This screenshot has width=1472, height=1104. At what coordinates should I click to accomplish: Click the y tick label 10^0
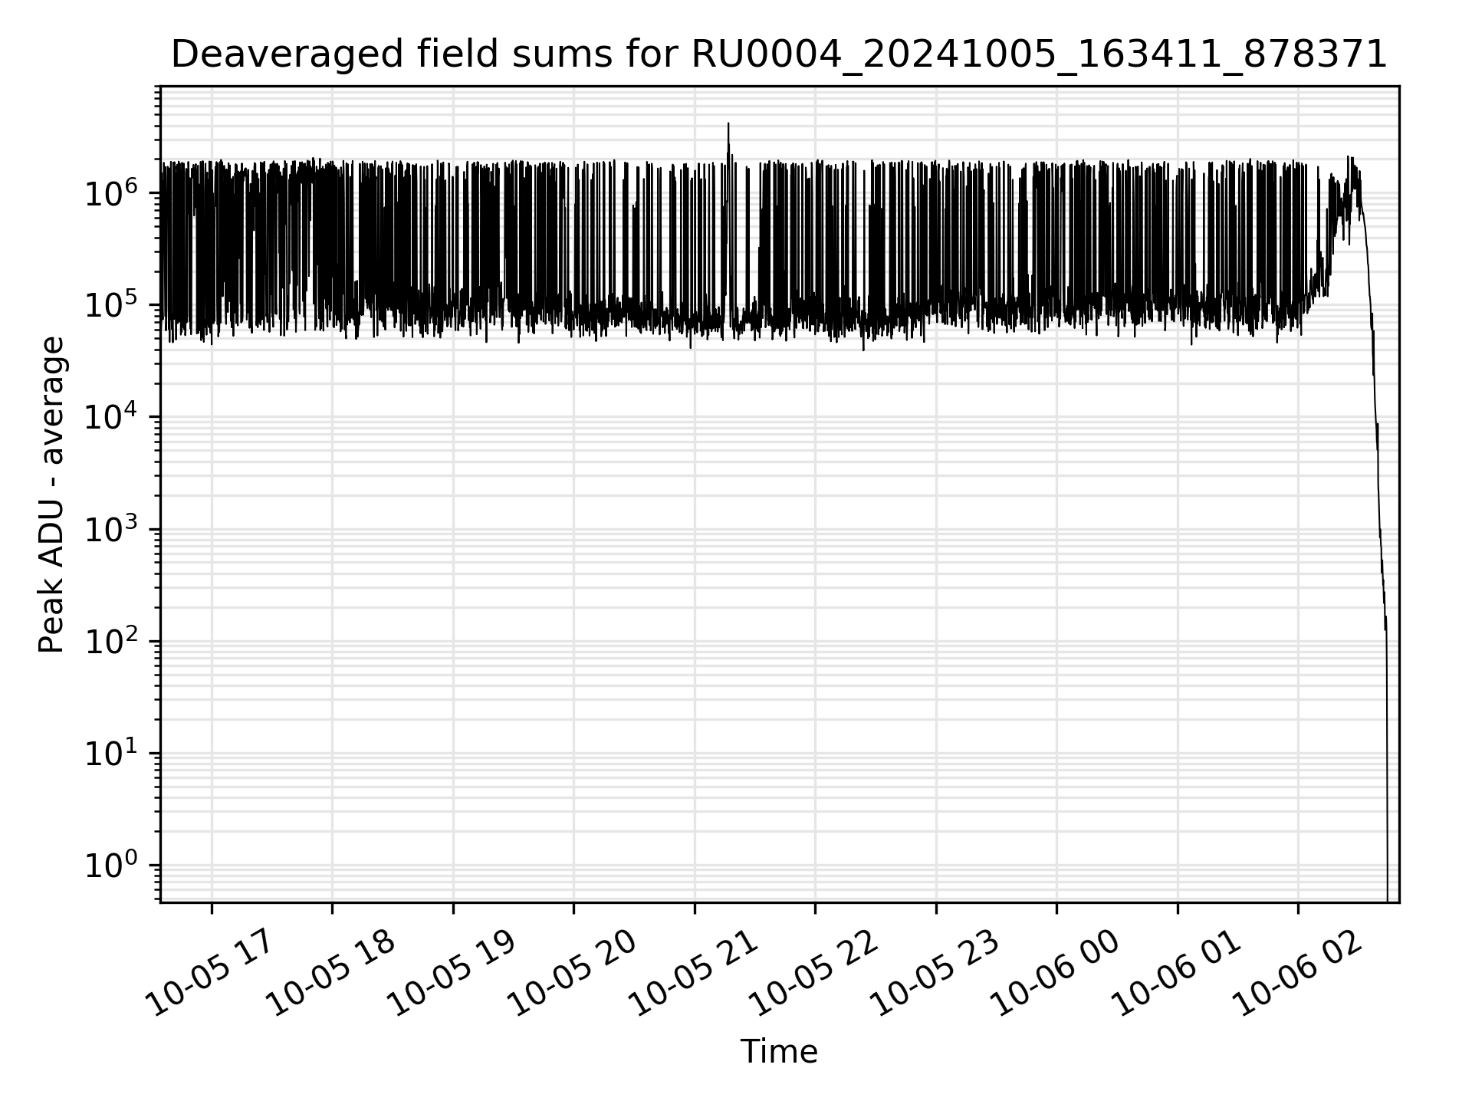coord(110,864)
